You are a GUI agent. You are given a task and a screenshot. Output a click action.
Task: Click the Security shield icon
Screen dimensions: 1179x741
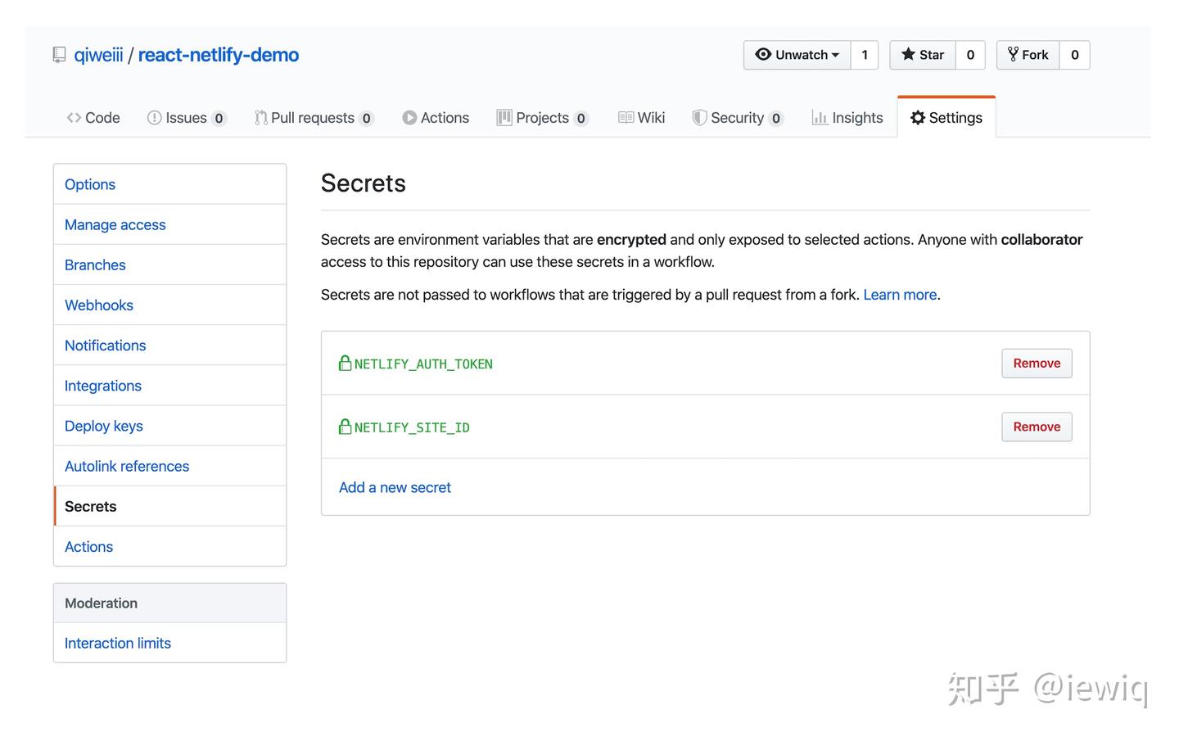[x=699, y=117]
